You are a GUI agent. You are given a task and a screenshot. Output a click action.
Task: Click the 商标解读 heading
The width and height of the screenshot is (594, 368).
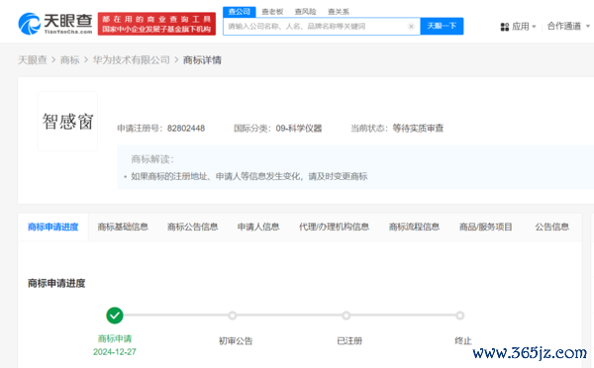pyautogui.click(x=151, y=159)
